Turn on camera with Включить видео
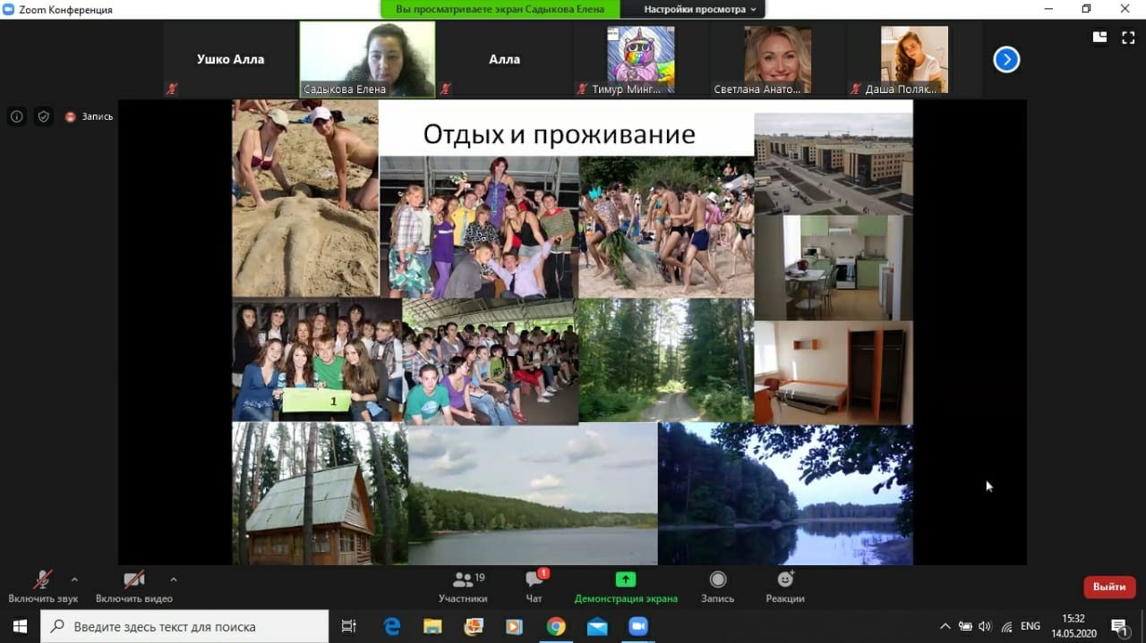The width and height of the screenshot is (1146, 643). pyautogui.click(x=133, y=587)
